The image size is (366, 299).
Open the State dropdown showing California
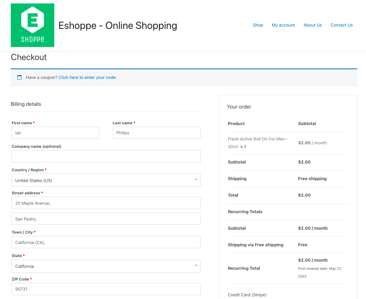tap(106, 266)
